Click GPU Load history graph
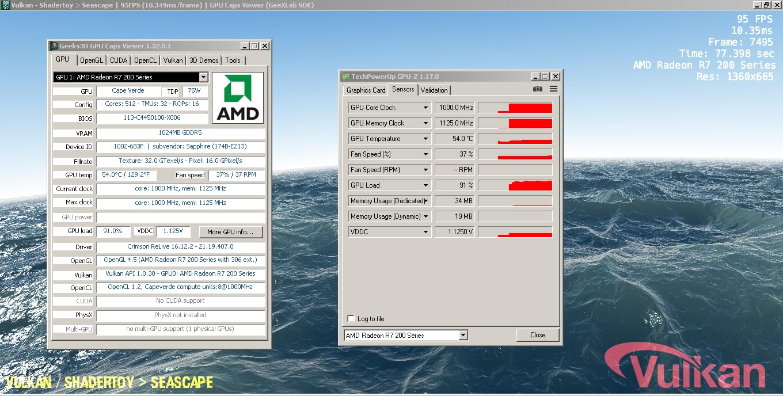Image resolution: width=783 pixels, height=396 pixels. 515,185
